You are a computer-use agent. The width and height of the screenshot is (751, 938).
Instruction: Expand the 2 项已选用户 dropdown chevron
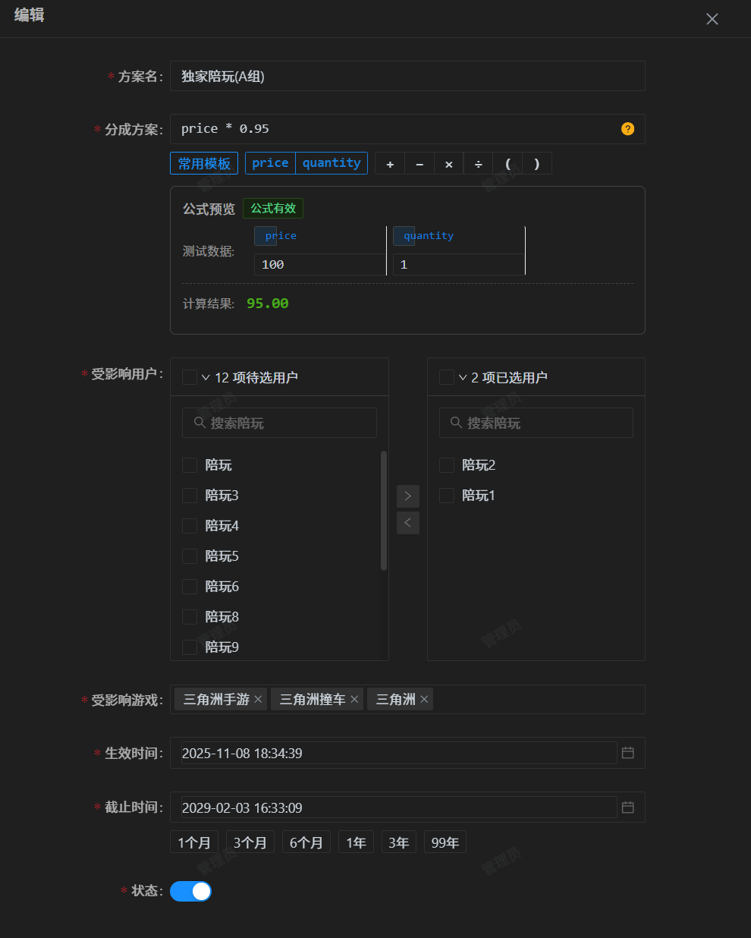[463, 377]
